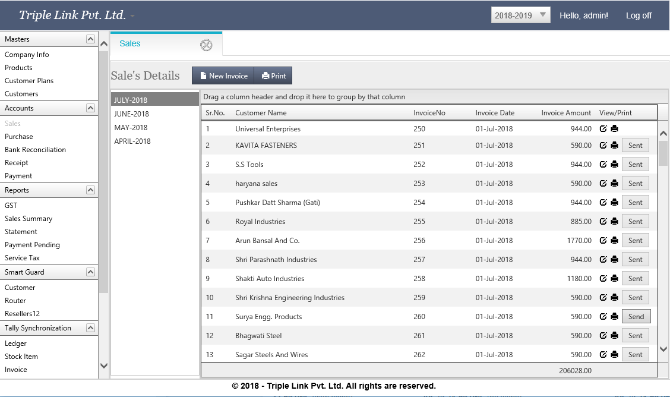This screenshot has height=397, width=670.
Task: Edit Shakti Auto Industries invoice
Action: 603,278
